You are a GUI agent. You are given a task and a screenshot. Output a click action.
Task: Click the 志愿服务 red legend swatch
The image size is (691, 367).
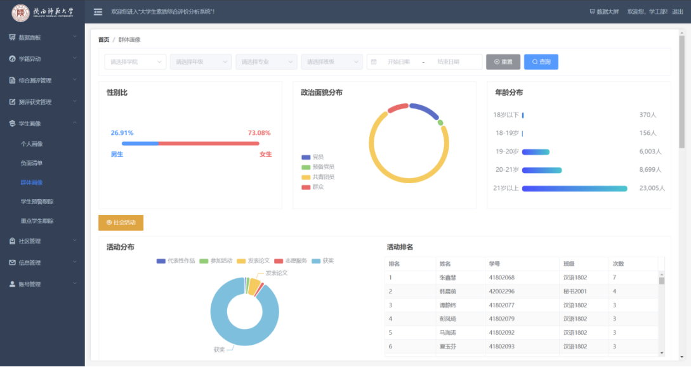[x=279, y=261]
